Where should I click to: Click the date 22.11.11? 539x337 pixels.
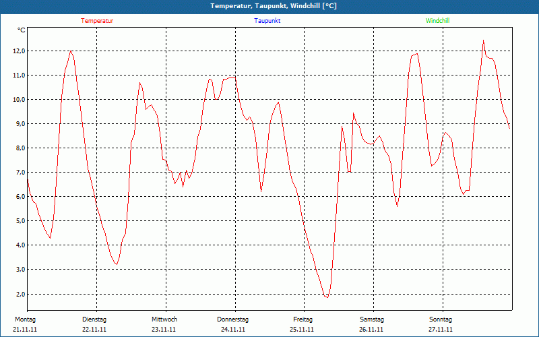coord(94,330)
